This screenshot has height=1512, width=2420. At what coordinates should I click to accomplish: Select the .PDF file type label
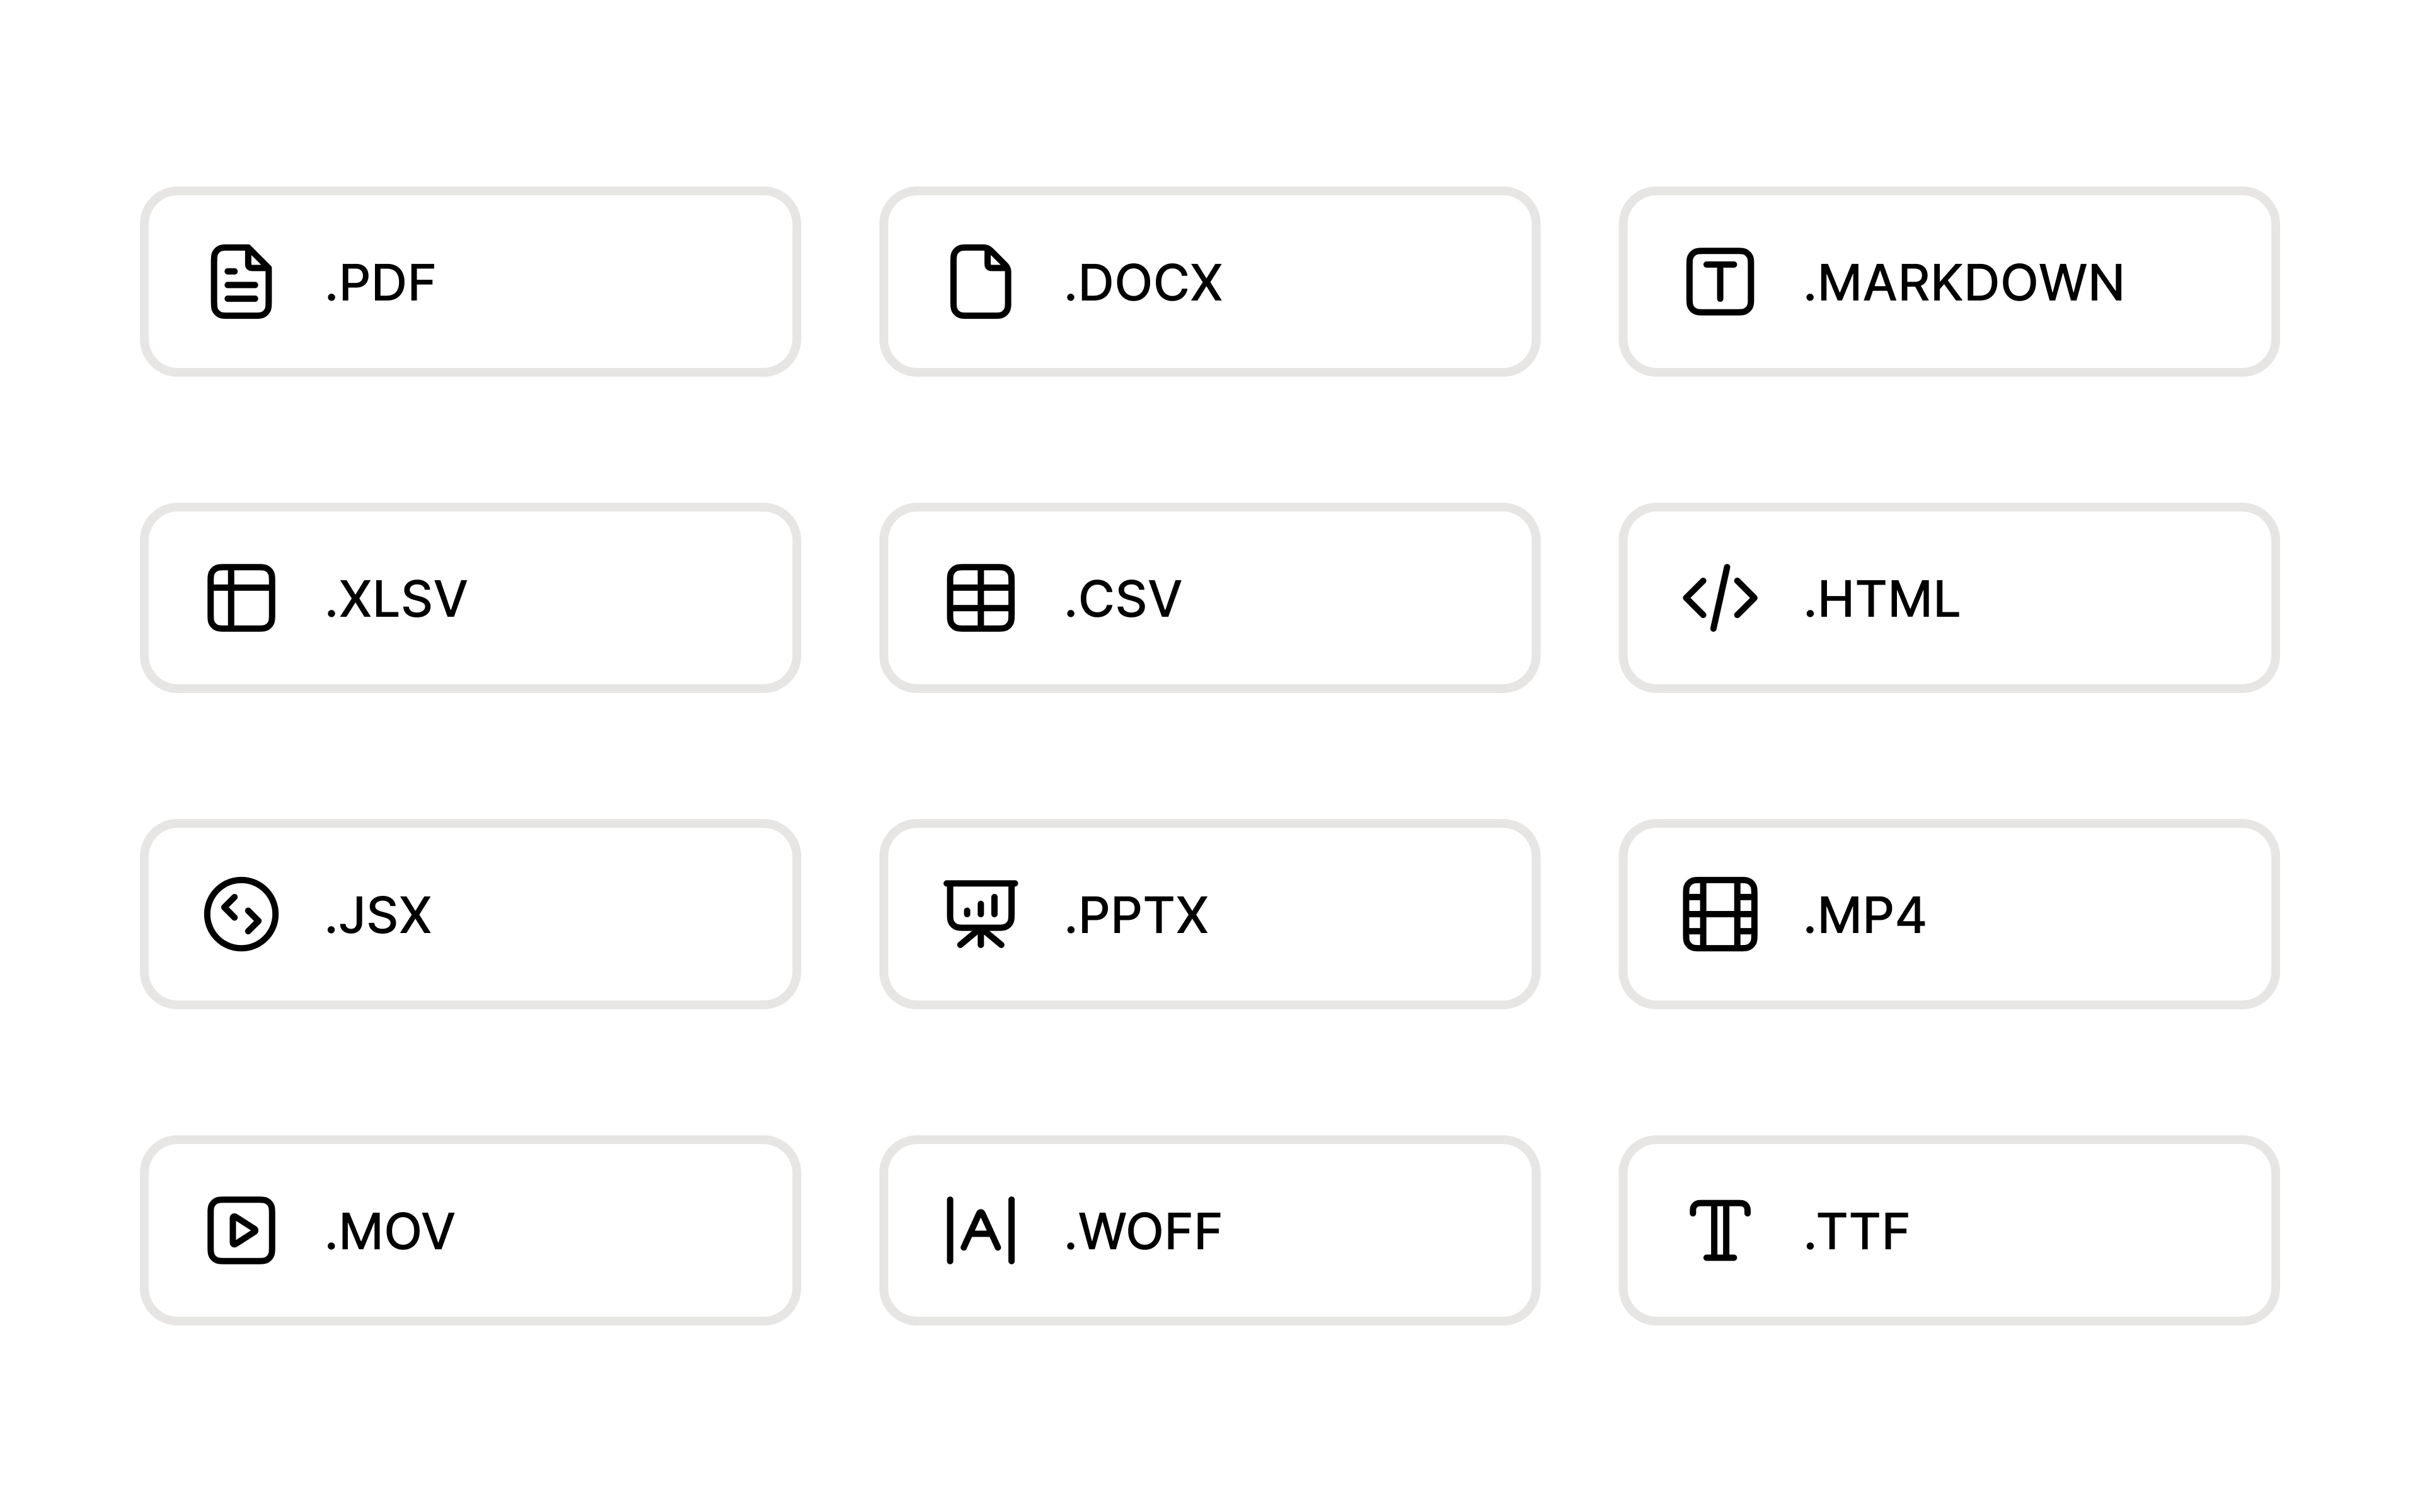(380, 283)
